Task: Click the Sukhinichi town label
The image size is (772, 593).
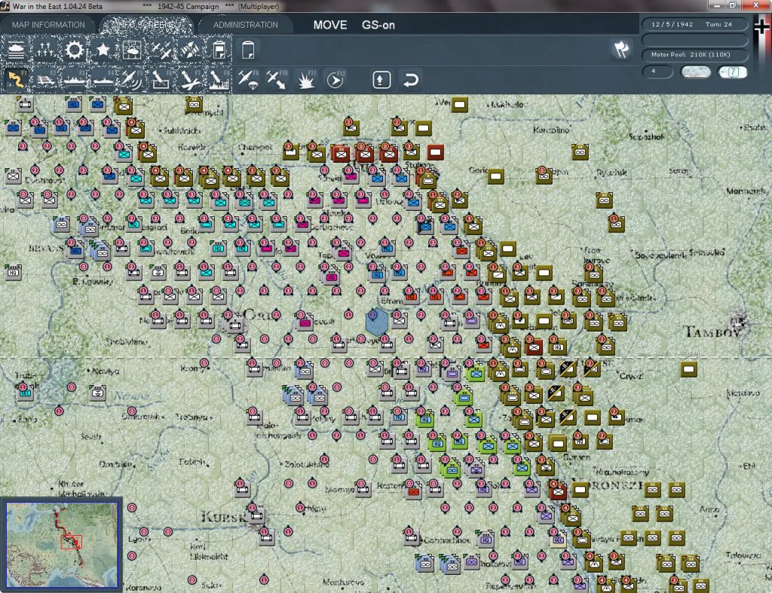Action: tap(182, 130)
